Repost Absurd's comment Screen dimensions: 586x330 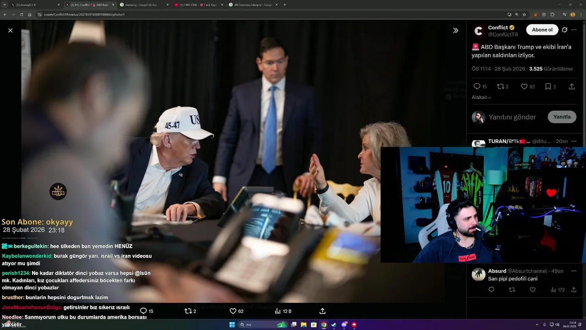coord(512,290)
